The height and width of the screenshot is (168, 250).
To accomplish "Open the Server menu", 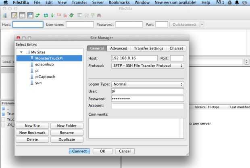I will (98, 2).
